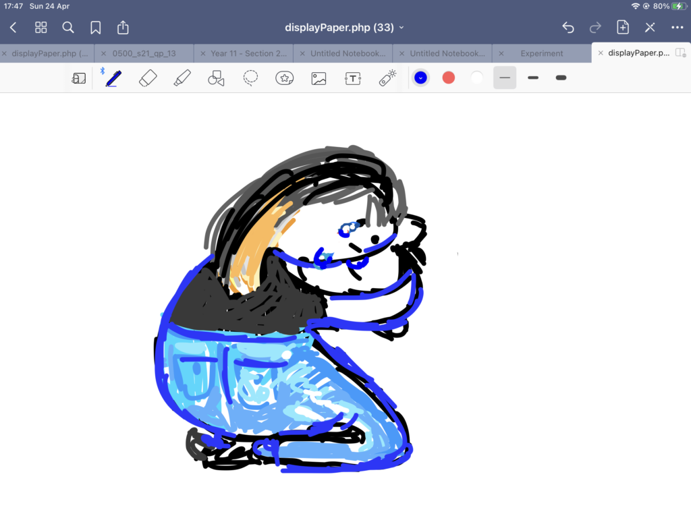Select the Pen tool
Image resolution: width=691 pixels, height=518 pixels.
coord(113,78)
